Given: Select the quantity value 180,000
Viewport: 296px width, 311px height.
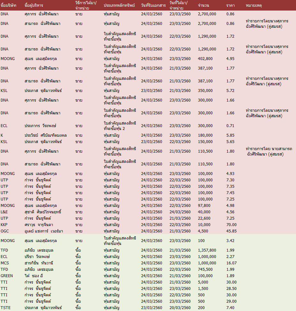Looking at the screenshot, I should (205, 135).
